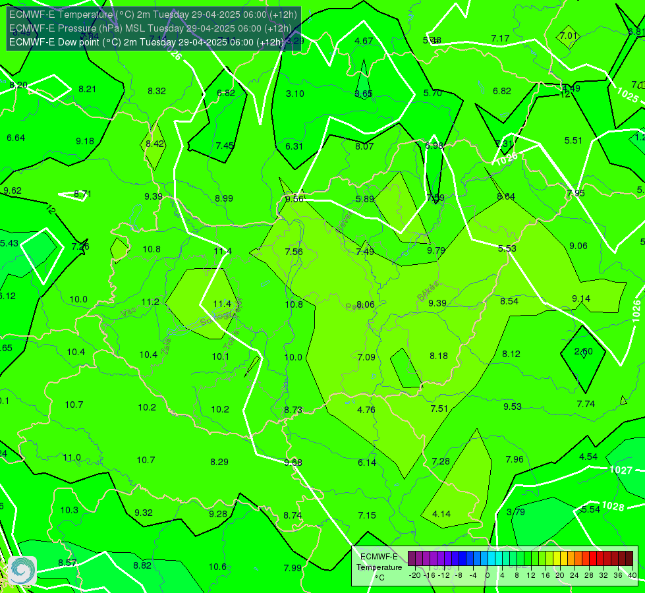Viewport: 645px width, 593px height.
Task: Click the dew point value 2.60
Action: pyautogui.click(x=583, y=351)
